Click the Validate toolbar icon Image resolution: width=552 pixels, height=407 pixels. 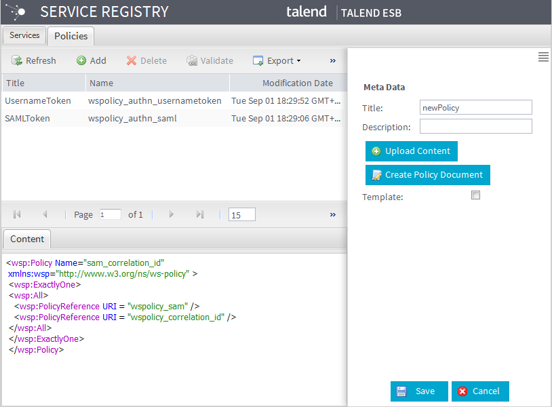[192, 60]
